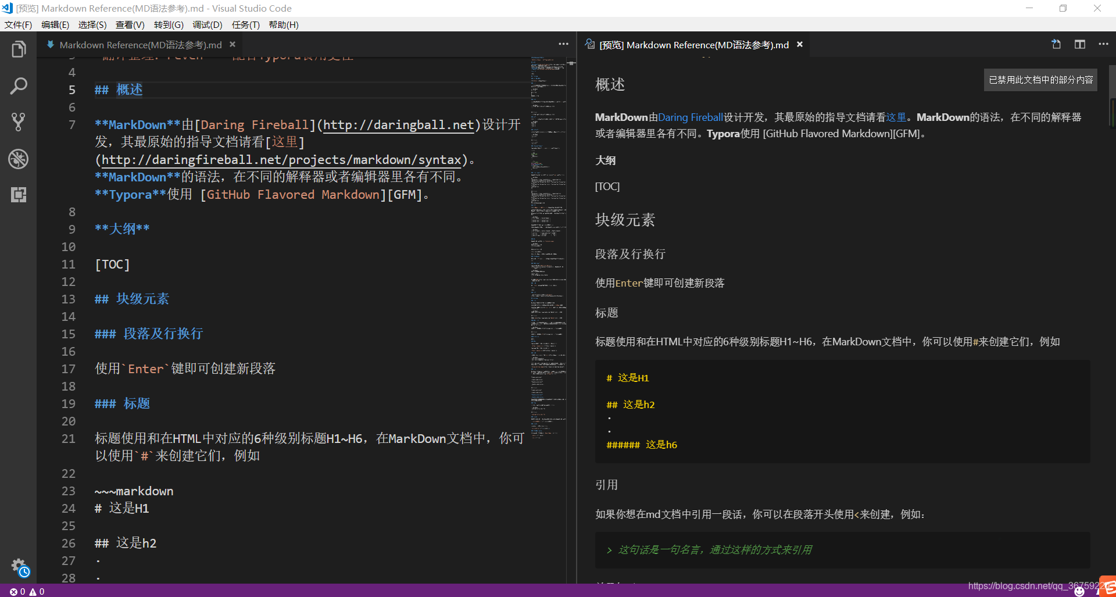1116x597 pixels.
Task: Click the errors count in status bar
Action: pyautogui.click(x=18, y=591)
